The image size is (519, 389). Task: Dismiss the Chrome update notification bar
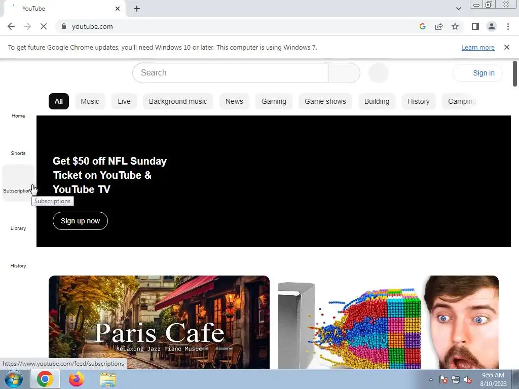click(x=506, y=47)
